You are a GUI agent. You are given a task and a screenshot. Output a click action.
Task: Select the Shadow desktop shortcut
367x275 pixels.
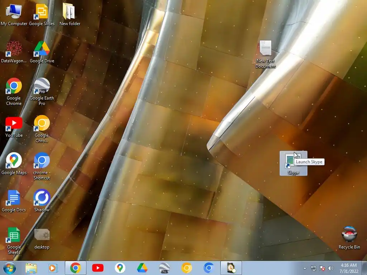tap(42, 201)
